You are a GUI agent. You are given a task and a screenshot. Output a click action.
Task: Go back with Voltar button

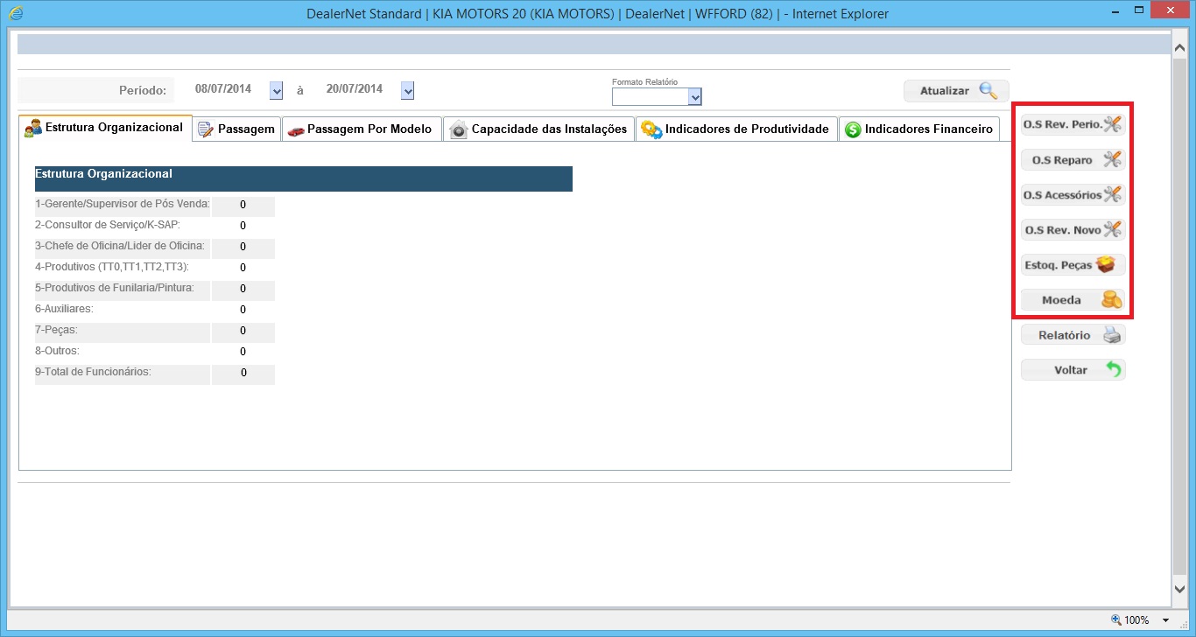pos(1073,369)
